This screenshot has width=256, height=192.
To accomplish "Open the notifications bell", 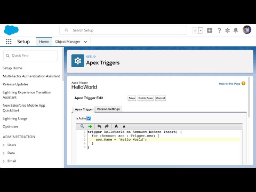I will [x=236, y=30].
